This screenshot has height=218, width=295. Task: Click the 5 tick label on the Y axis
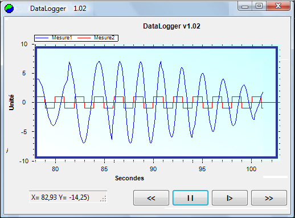click(x=24, y=73)
